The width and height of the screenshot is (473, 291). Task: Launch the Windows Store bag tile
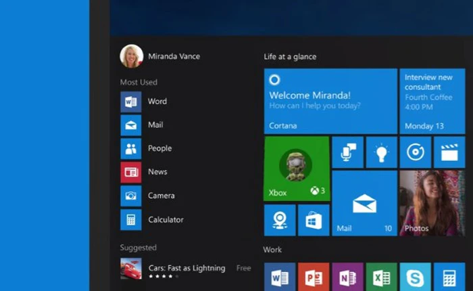tap(314, 221)
